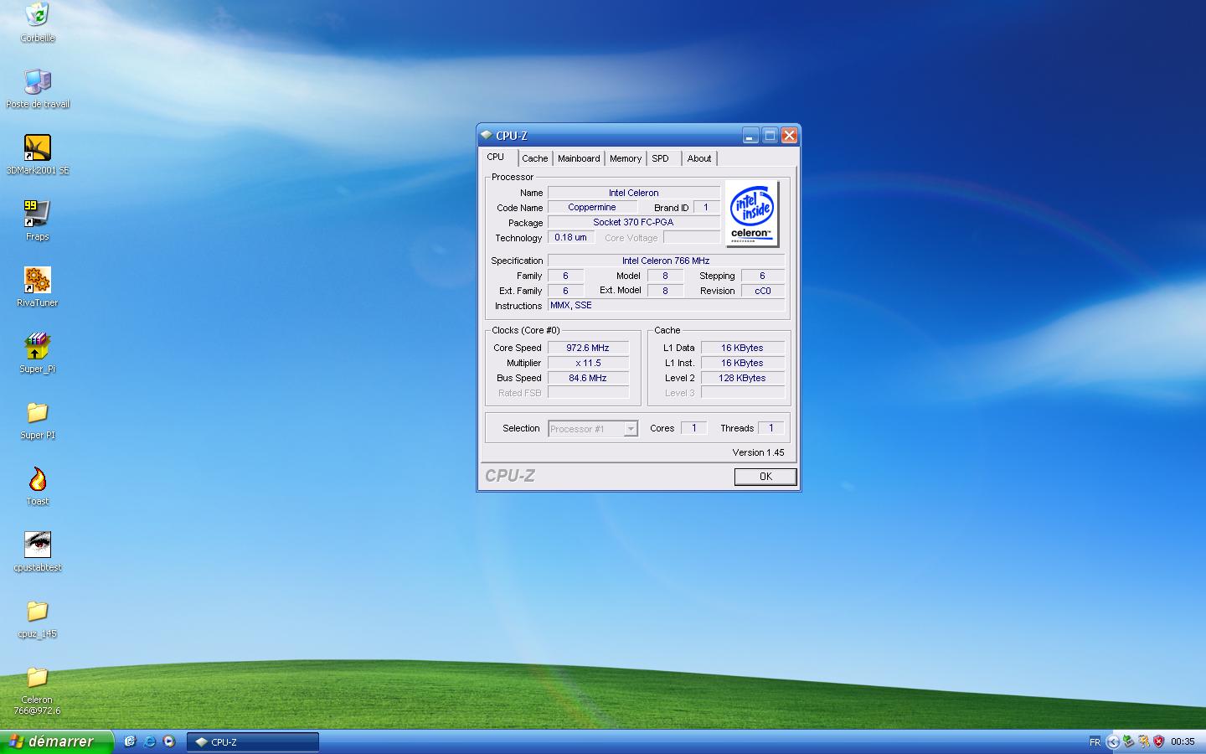Viewport: 1206px width, 754px height.
Task: Click the Threads count field
Action: pos(771,428)
